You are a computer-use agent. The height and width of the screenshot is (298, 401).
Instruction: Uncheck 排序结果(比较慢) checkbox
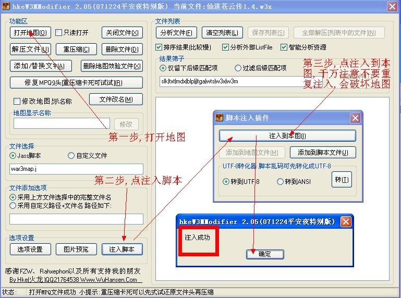pos(159,47)
